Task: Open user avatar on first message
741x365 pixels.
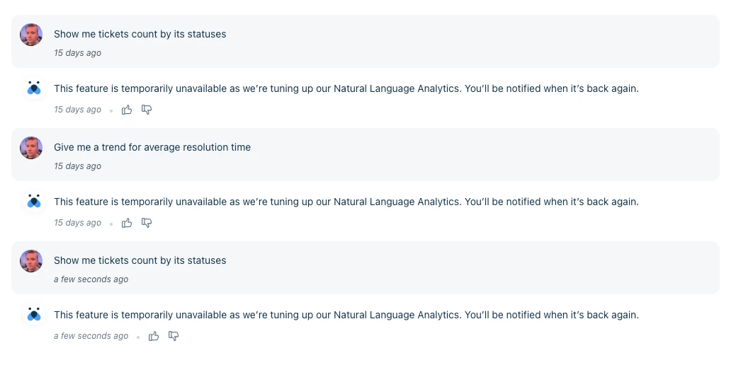Action: pyautogui.click(x=31, y=35)
